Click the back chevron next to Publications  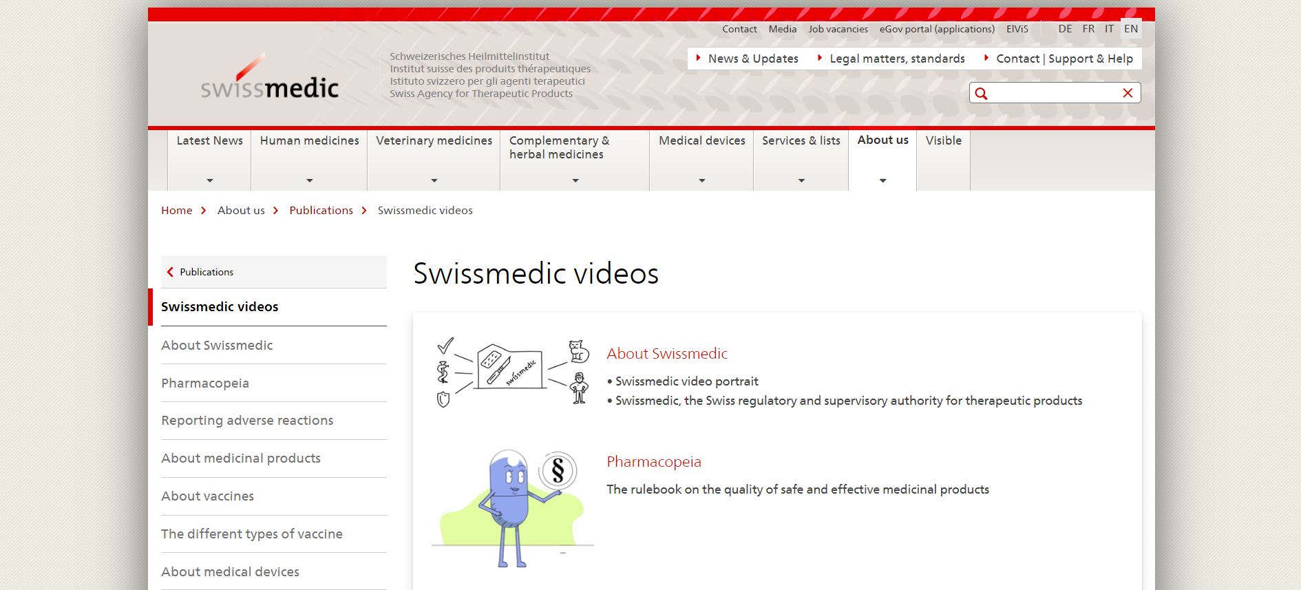(170, 272)
